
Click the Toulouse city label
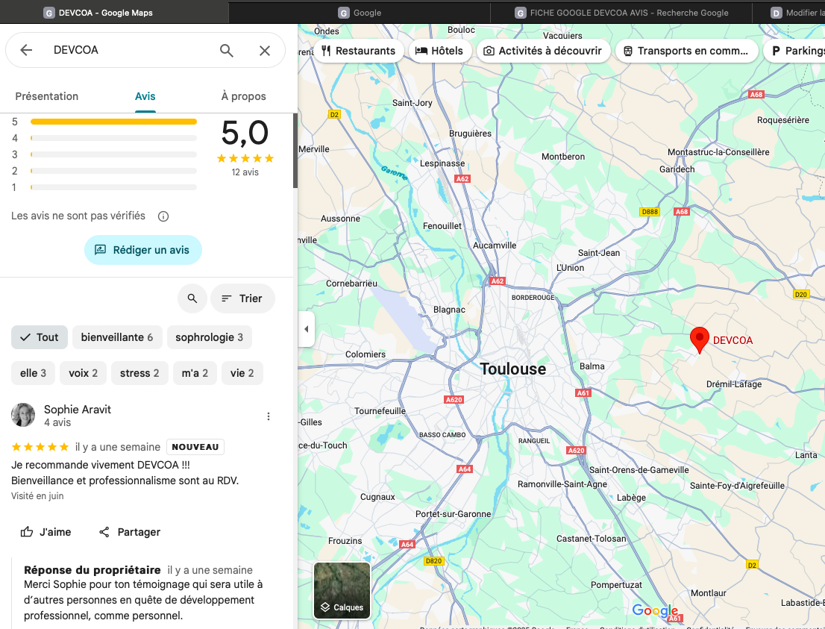513,369
